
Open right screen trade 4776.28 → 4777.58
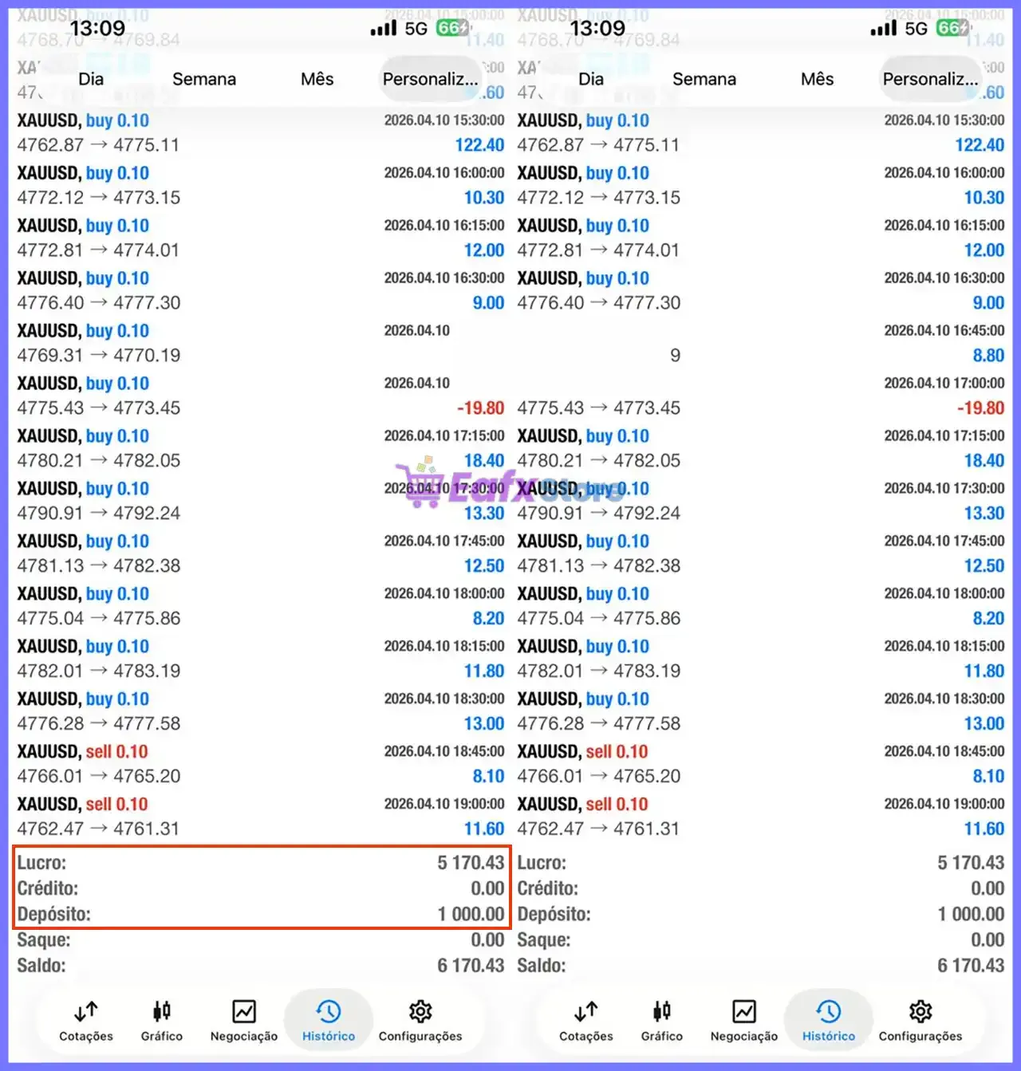[599, 724]
